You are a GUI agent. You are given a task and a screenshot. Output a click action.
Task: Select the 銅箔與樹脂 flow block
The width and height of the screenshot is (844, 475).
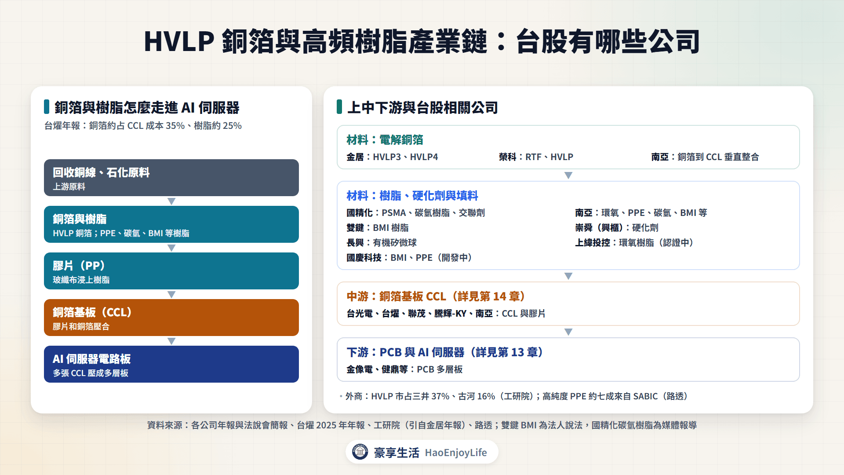(x=171, y=224)
